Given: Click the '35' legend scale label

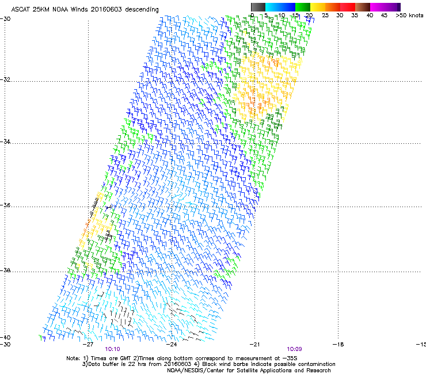Looking at the screenshot, I should pyautogui.click(x=355, y=16).
